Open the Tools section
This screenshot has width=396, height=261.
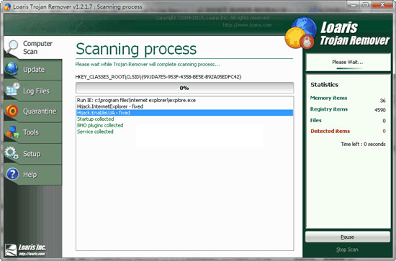pos(33,132)
